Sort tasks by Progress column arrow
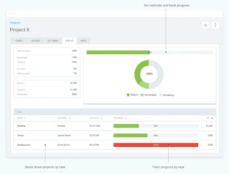 pyautogui.click(x=126, y=118)
